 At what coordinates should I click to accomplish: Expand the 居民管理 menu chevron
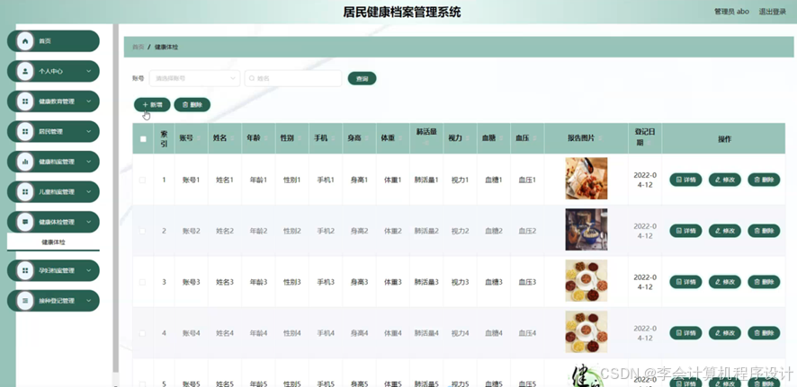(89, 132)
